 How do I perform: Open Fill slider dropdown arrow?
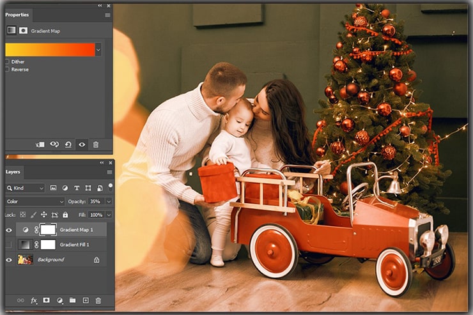[x=109, y=215]
